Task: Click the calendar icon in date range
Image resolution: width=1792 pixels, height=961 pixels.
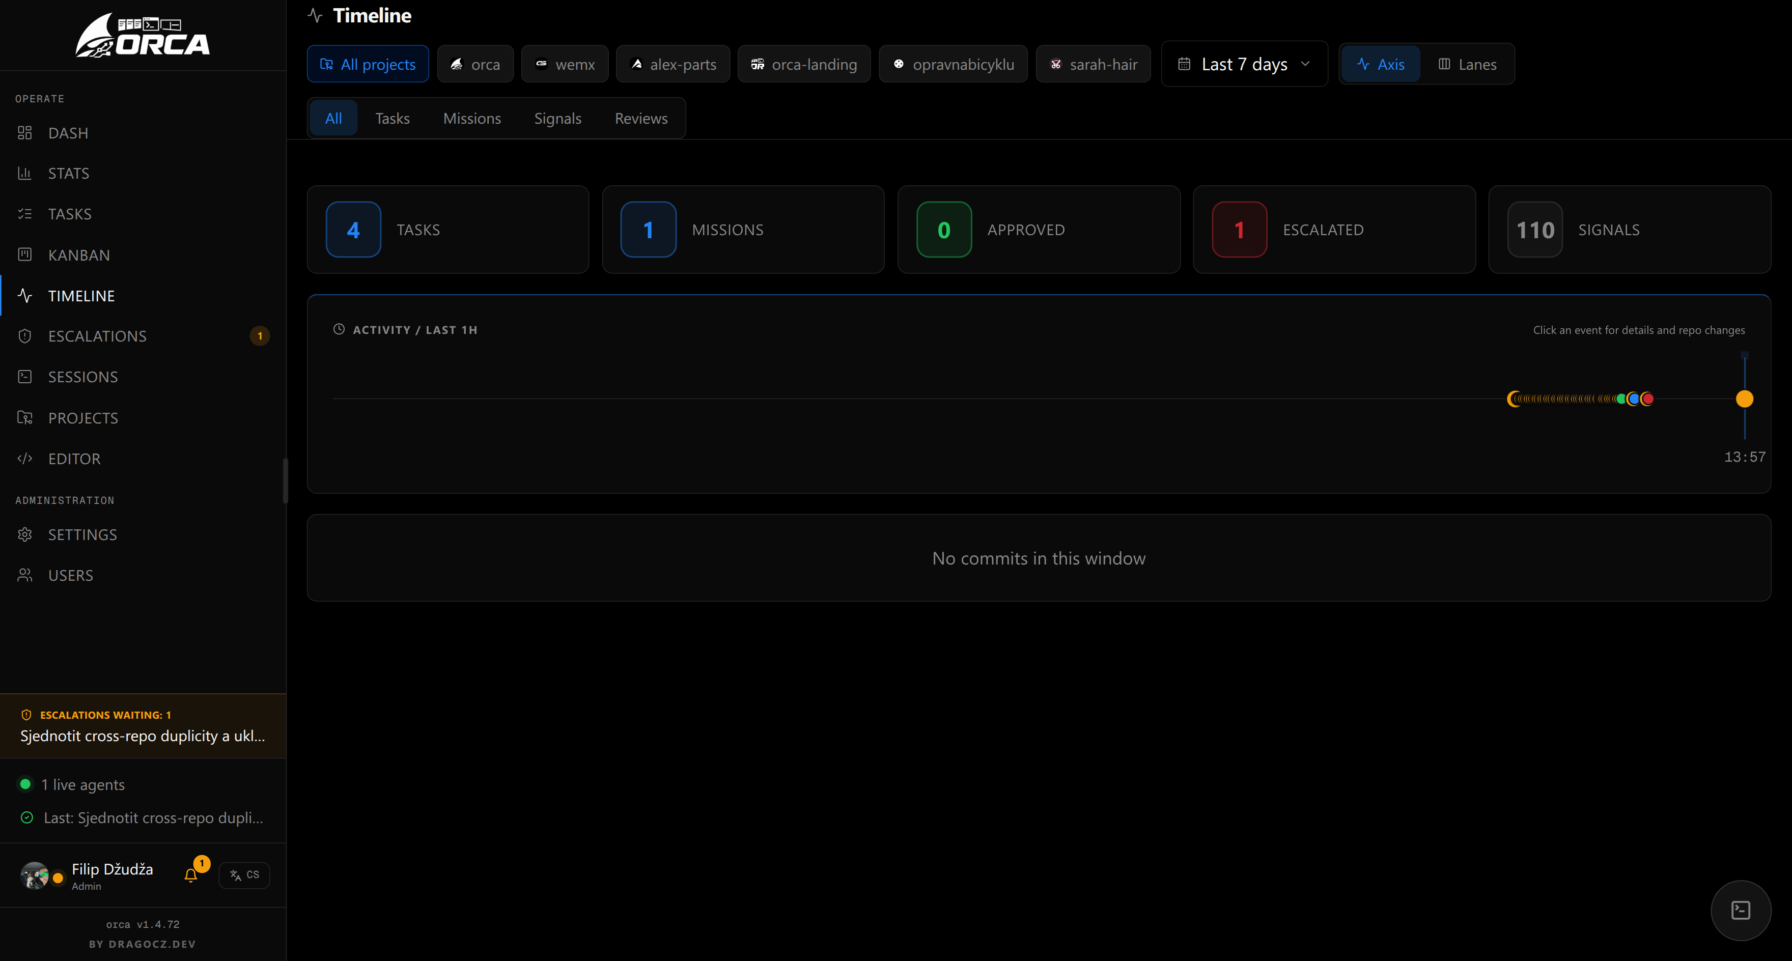Action: (1184, 64)
